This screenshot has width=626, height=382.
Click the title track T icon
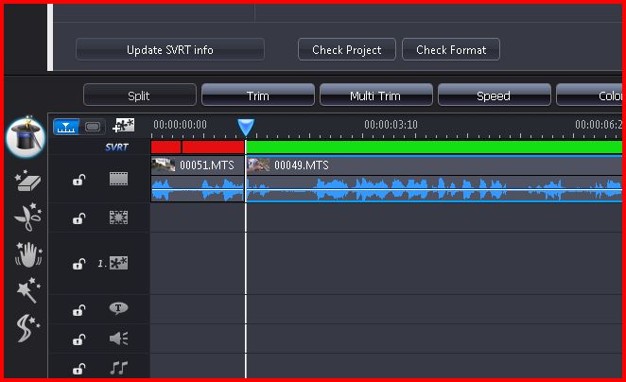click(x=118, y=309)
